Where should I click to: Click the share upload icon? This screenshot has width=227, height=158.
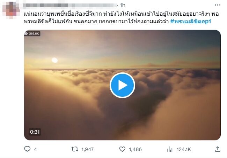click(218, 149)
